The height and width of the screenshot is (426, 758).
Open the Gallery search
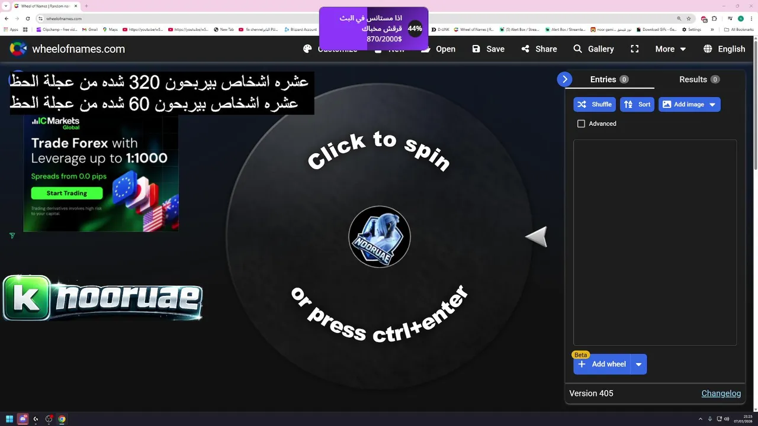[593, 49]
